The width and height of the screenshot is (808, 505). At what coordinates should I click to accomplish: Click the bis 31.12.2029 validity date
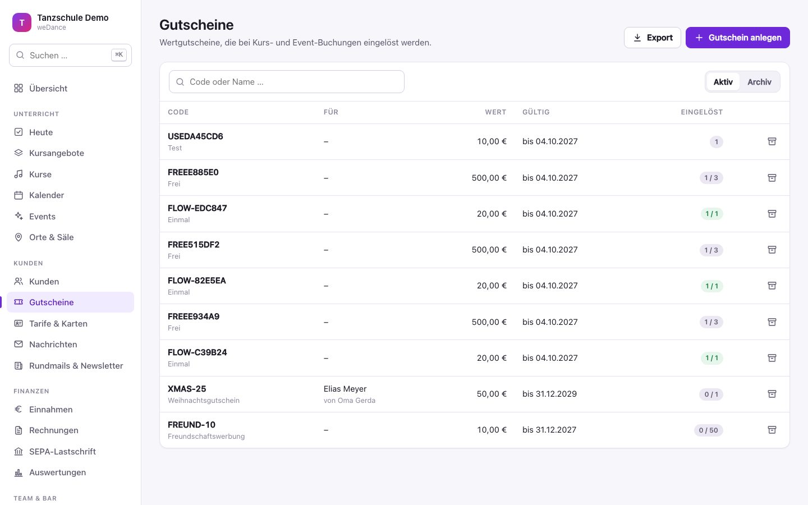pyautogui.click(x=549, y=394)
